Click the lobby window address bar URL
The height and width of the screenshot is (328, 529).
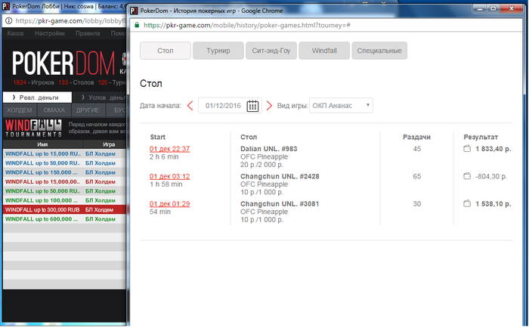(x=70, y=21)
